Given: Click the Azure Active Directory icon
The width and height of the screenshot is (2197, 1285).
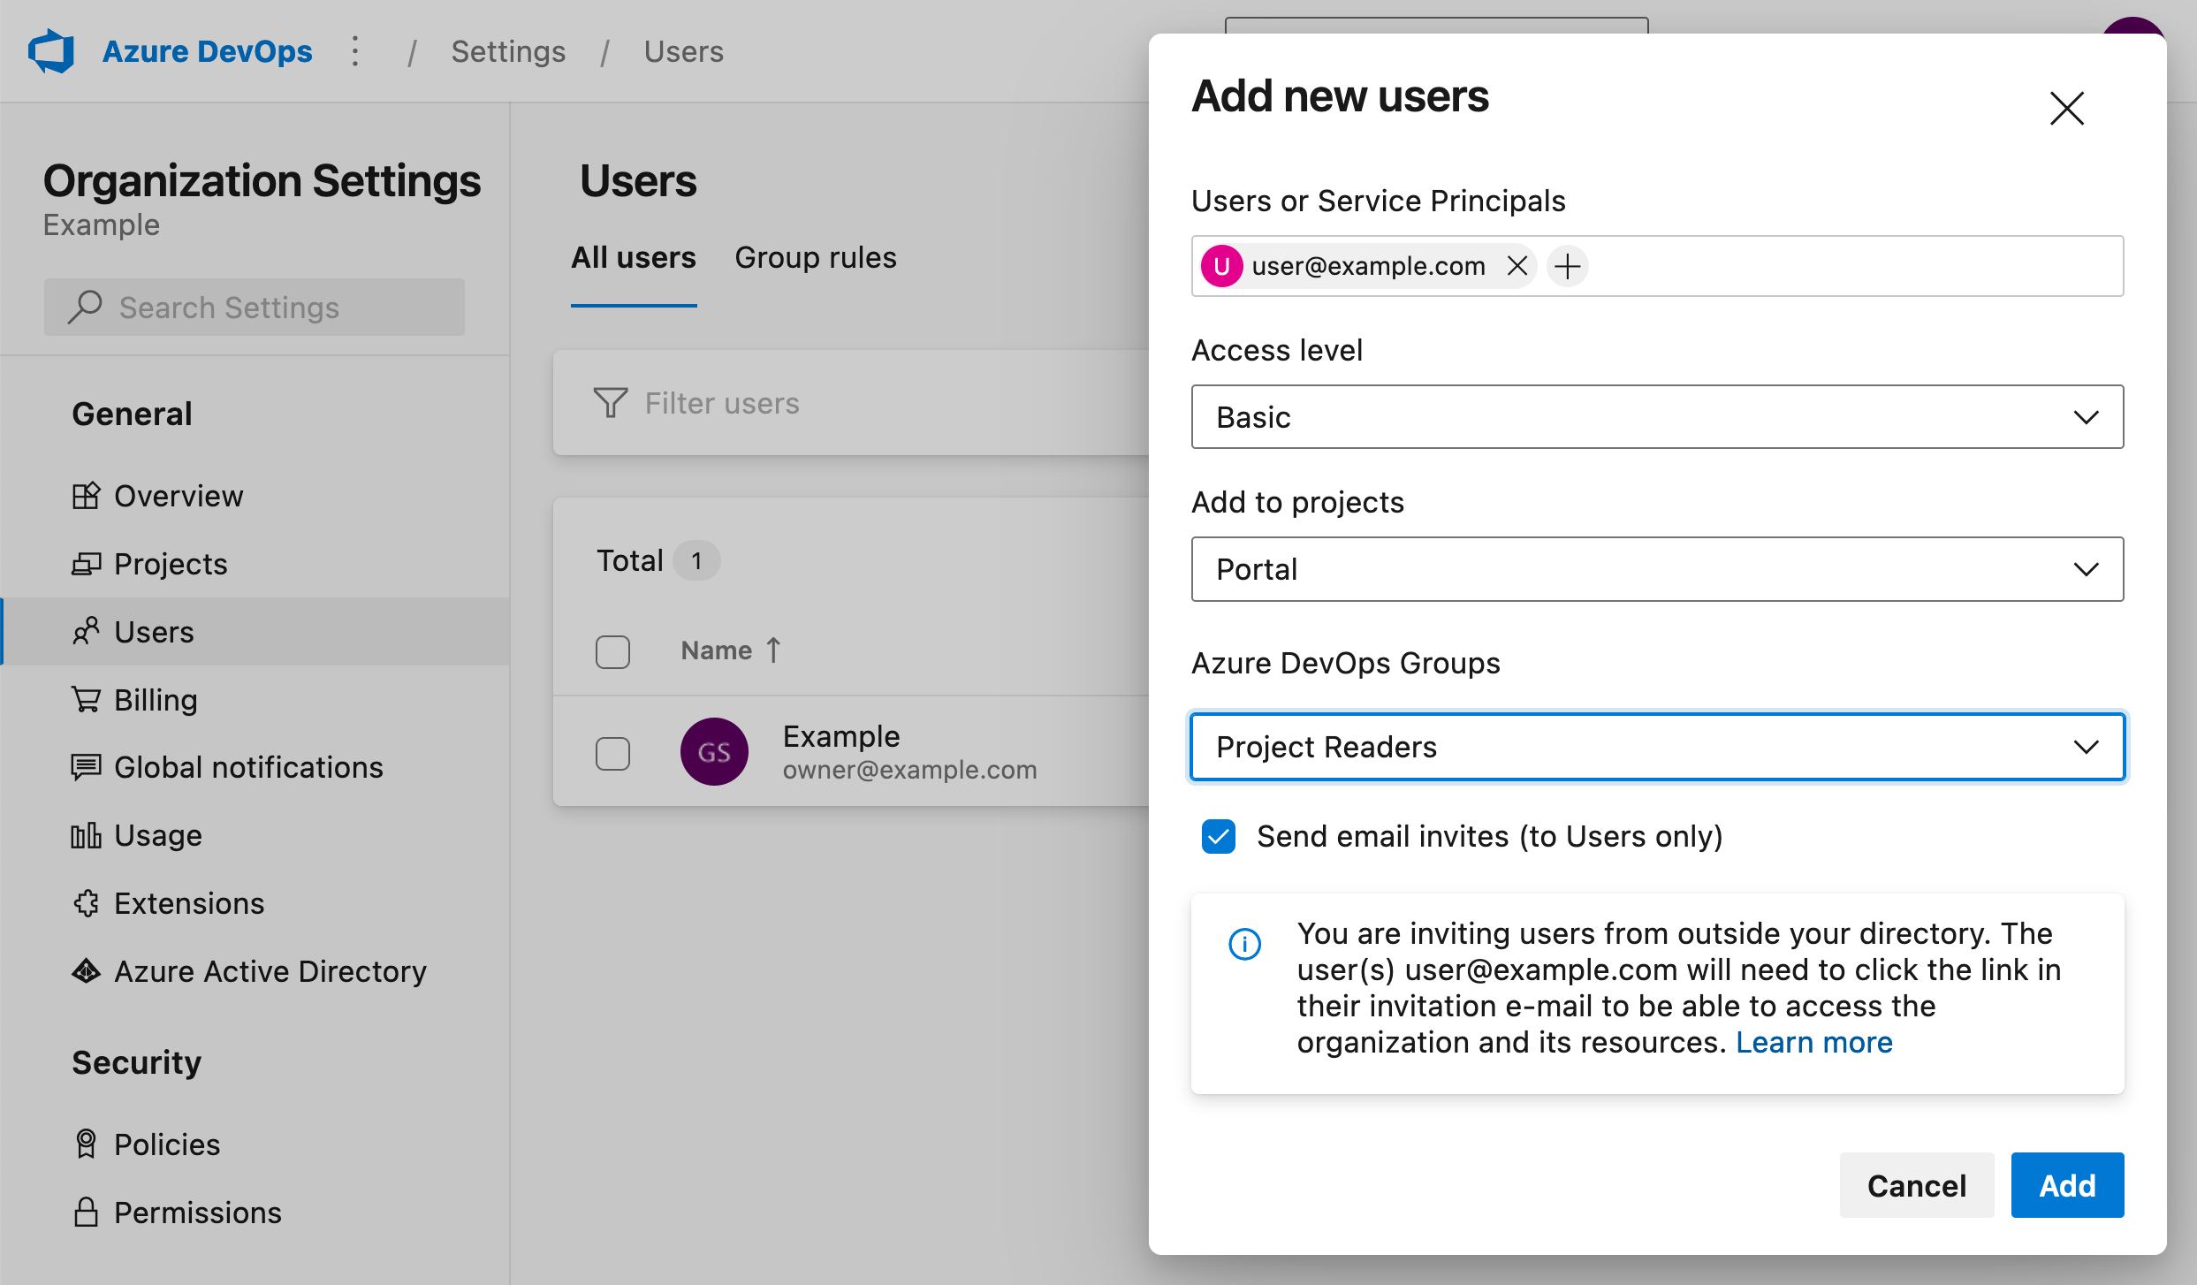Looking at the screenshot, I should (86, 971).
